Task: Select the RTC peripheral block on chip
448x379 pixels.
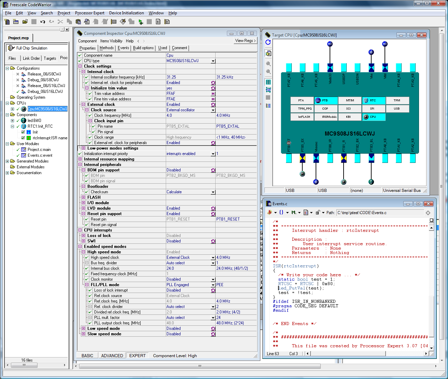Action: point(373,100)
